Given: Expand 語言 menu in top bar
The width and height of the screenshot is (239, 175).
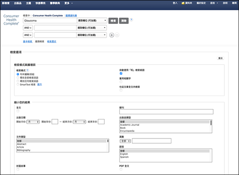Looking at the screenshot, I should pos(214,3).
